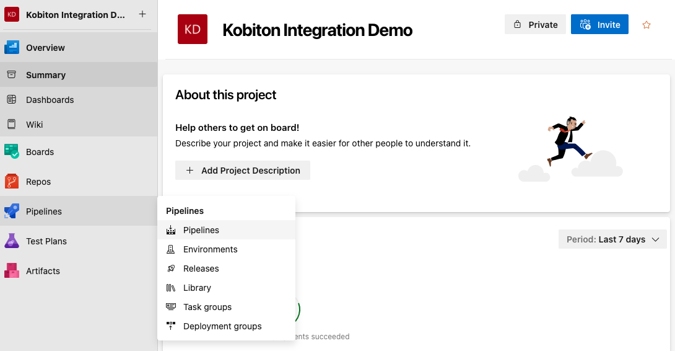Open Releases from the Pipelines flyout
The width and height of the screenshot is (675, 351).
coord(201,269)
